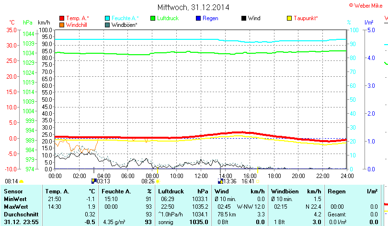Click the Durchschnitt row label
388x226 pixels.
pos(21,214)
